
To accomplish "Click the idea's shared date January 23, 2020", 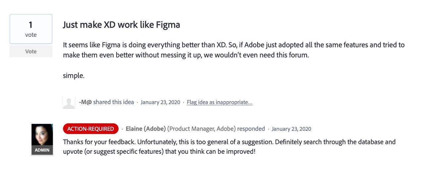I will (160, 102).
